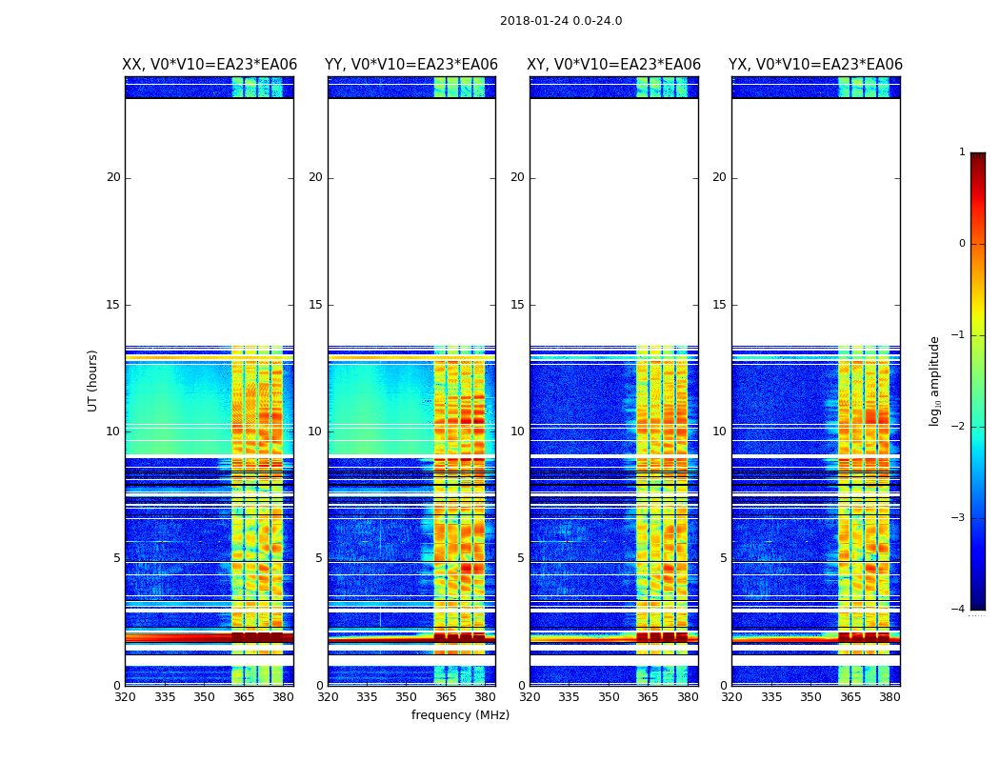Screen dimensions: 1000x762
Task: Click the 10-hour tick label on XY panel
Action: click(517, 431)
